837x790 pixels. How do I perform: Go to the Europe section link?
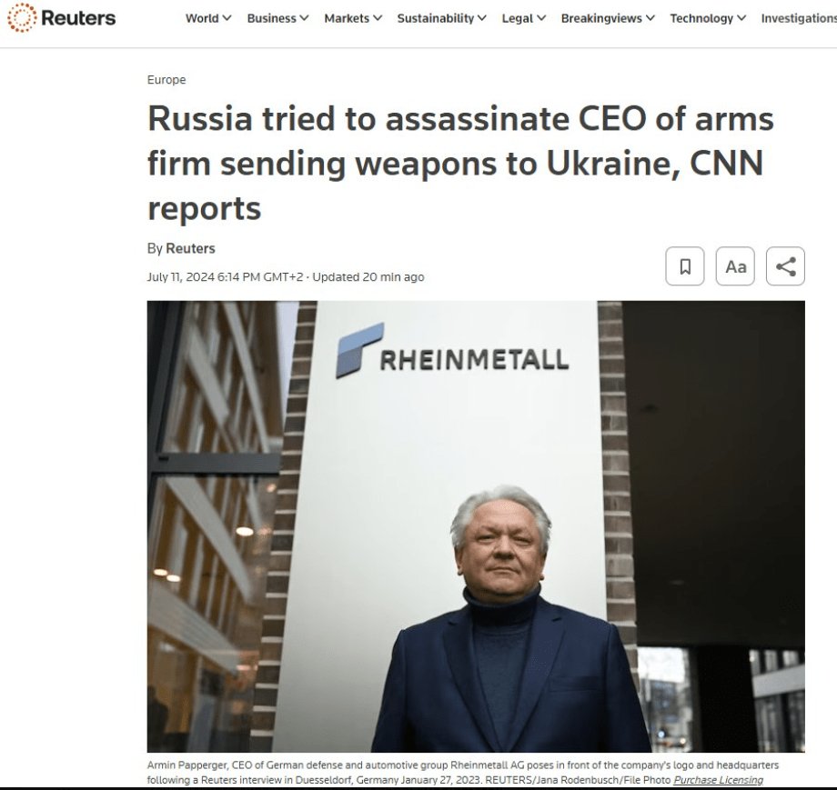(x=166, y=79)
